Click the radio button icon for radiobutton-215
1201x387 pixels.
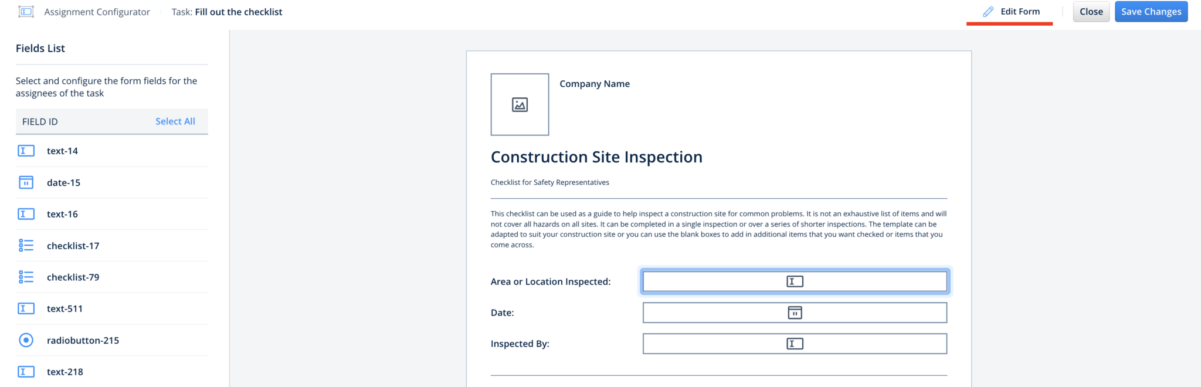26,340
